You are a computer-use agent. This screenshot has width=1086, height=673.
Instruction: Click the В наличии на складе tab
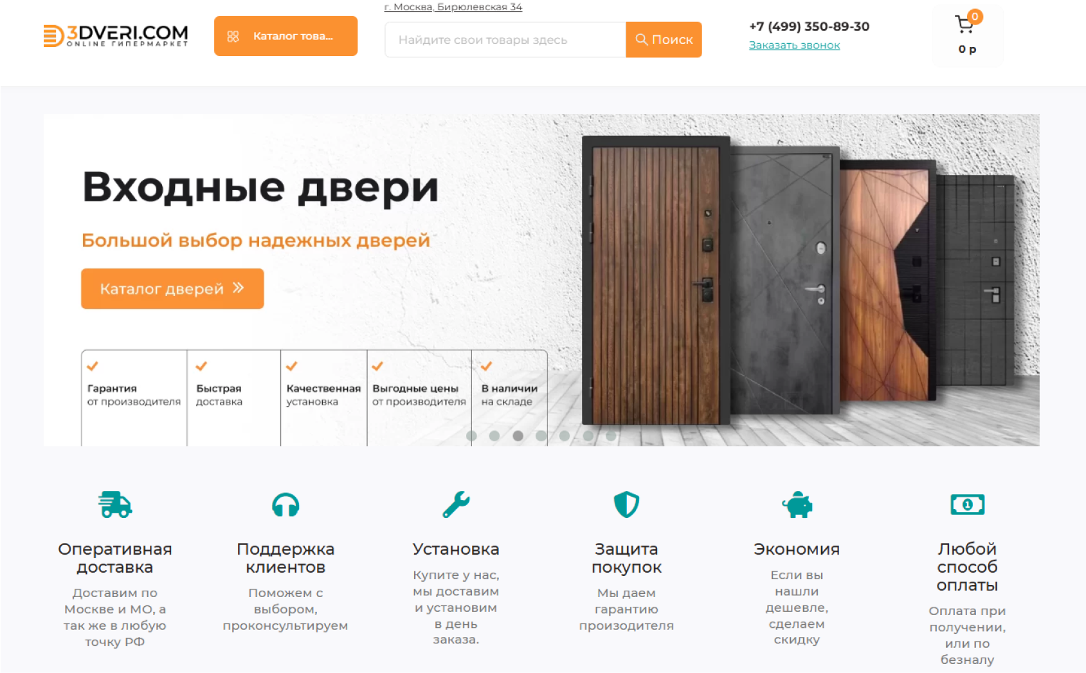point(509,398)
